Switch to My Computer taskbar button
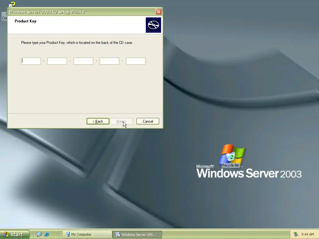The height and width of the screenshot is (239, 319). coord(87,235)
